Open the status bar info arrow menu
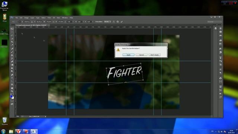Screen dimensions: 238x134 (x=45, y=117)
